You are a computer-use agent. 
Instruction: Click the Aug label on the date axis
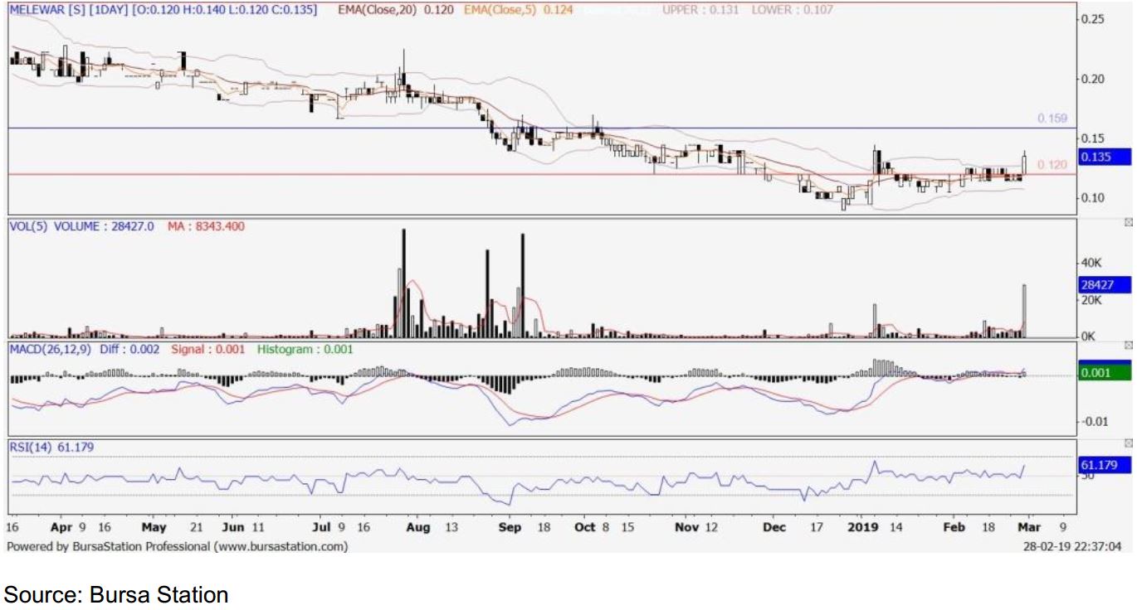(x=417, y=527)
